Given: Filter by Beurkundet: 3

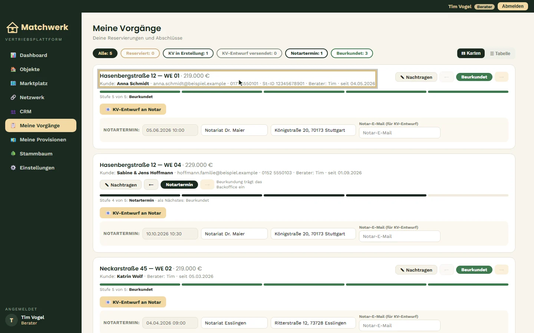Looking at the screenshot, I should pos(352,53).
